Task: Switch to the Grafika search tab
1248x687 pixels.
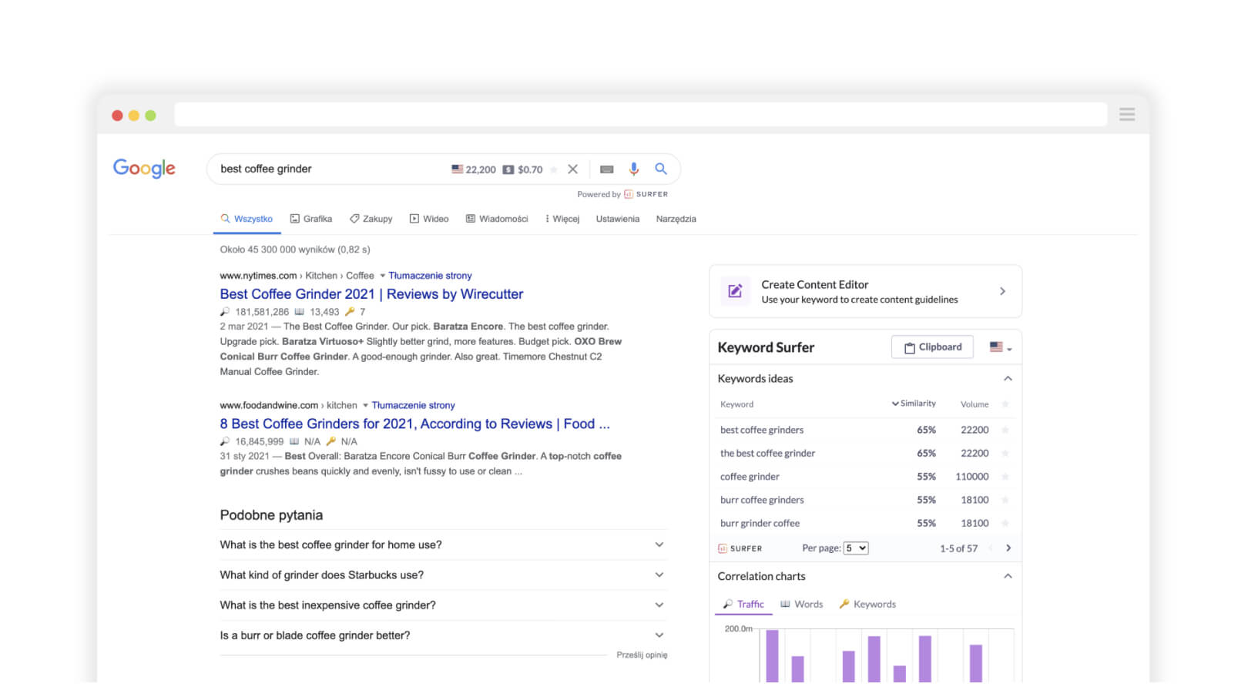Action: (310, 219)
